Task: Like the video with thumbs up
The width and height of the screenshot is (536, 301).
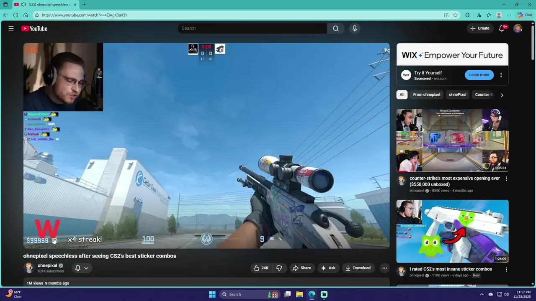Action: [x=261, y=268]
